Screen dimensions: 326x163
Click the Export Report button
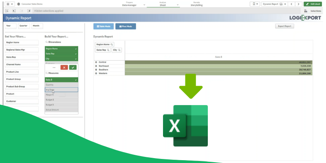coord(284,26)
